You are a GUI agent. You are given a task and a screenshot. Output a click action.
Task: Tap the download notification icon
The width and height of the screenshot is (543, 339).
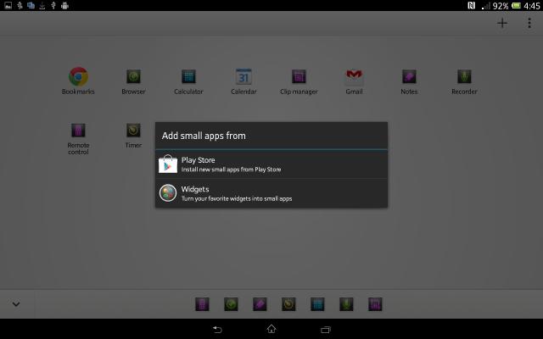tap(42, 5)
